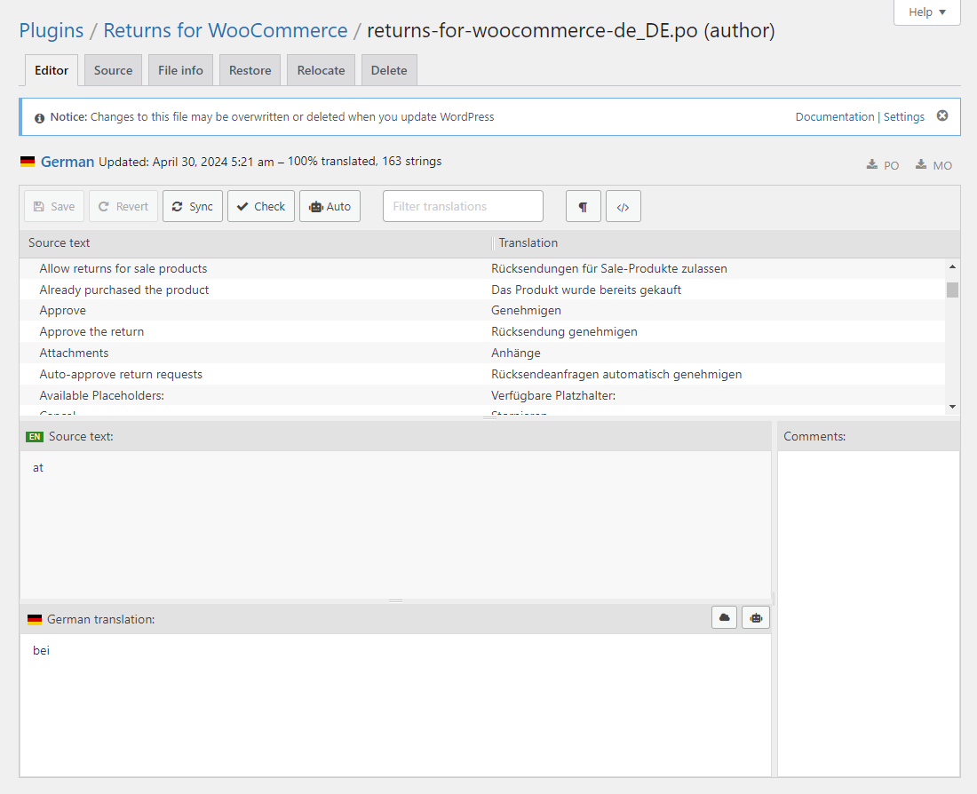This screenshot has height=794, width=977.
Task: Open the Documentation link
Action: (834, 117)
